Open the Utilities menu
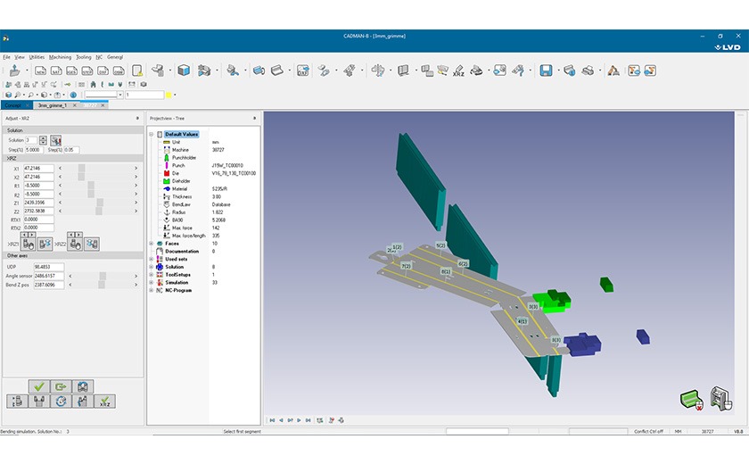The height and width of the screenshot is (464, 749). coord(37,57)
